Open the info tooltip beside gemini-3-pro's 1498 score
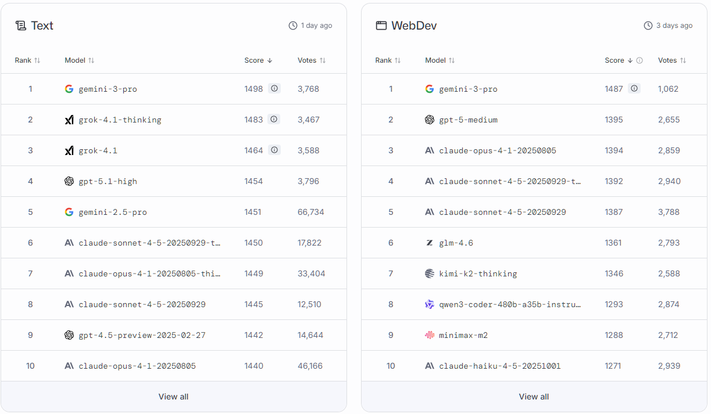This screenshot has width=711, height=414. [274, 88]
